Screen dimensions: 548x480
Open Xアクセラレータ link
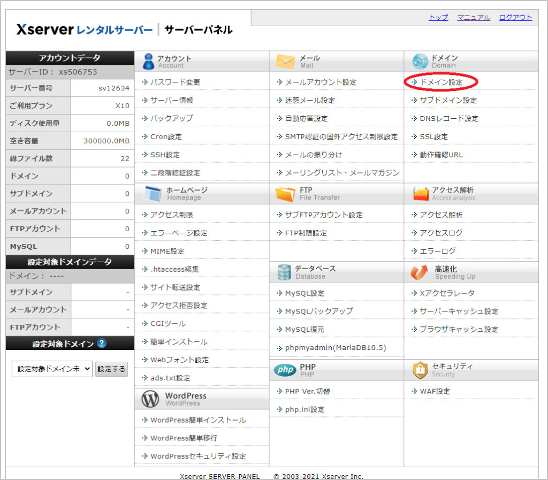click(447, 293)
